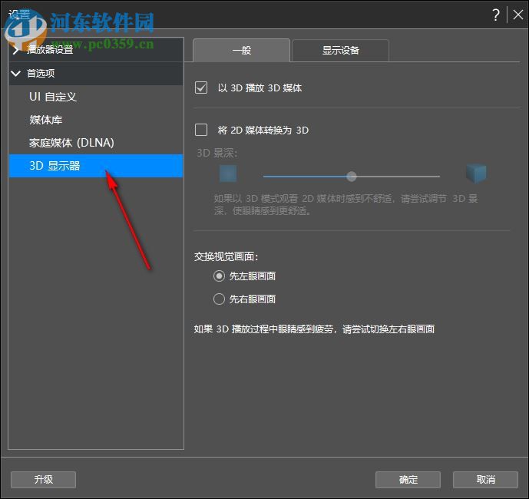Click the 升级 button
This screenshot has height=499, width=529.
[43, 480]
